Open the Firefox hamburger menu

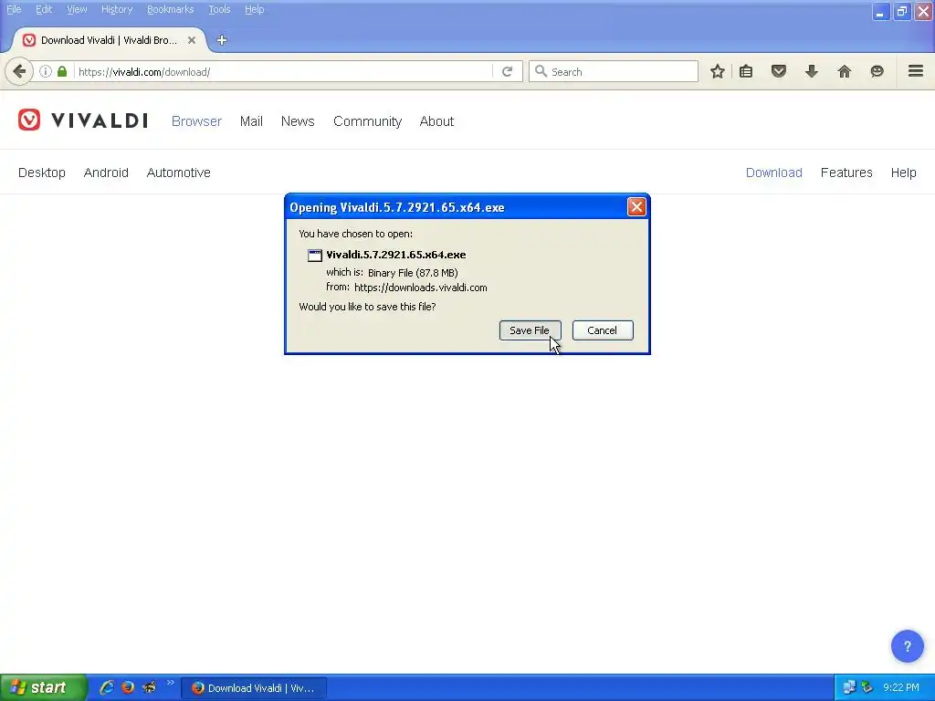coord(916,71)
